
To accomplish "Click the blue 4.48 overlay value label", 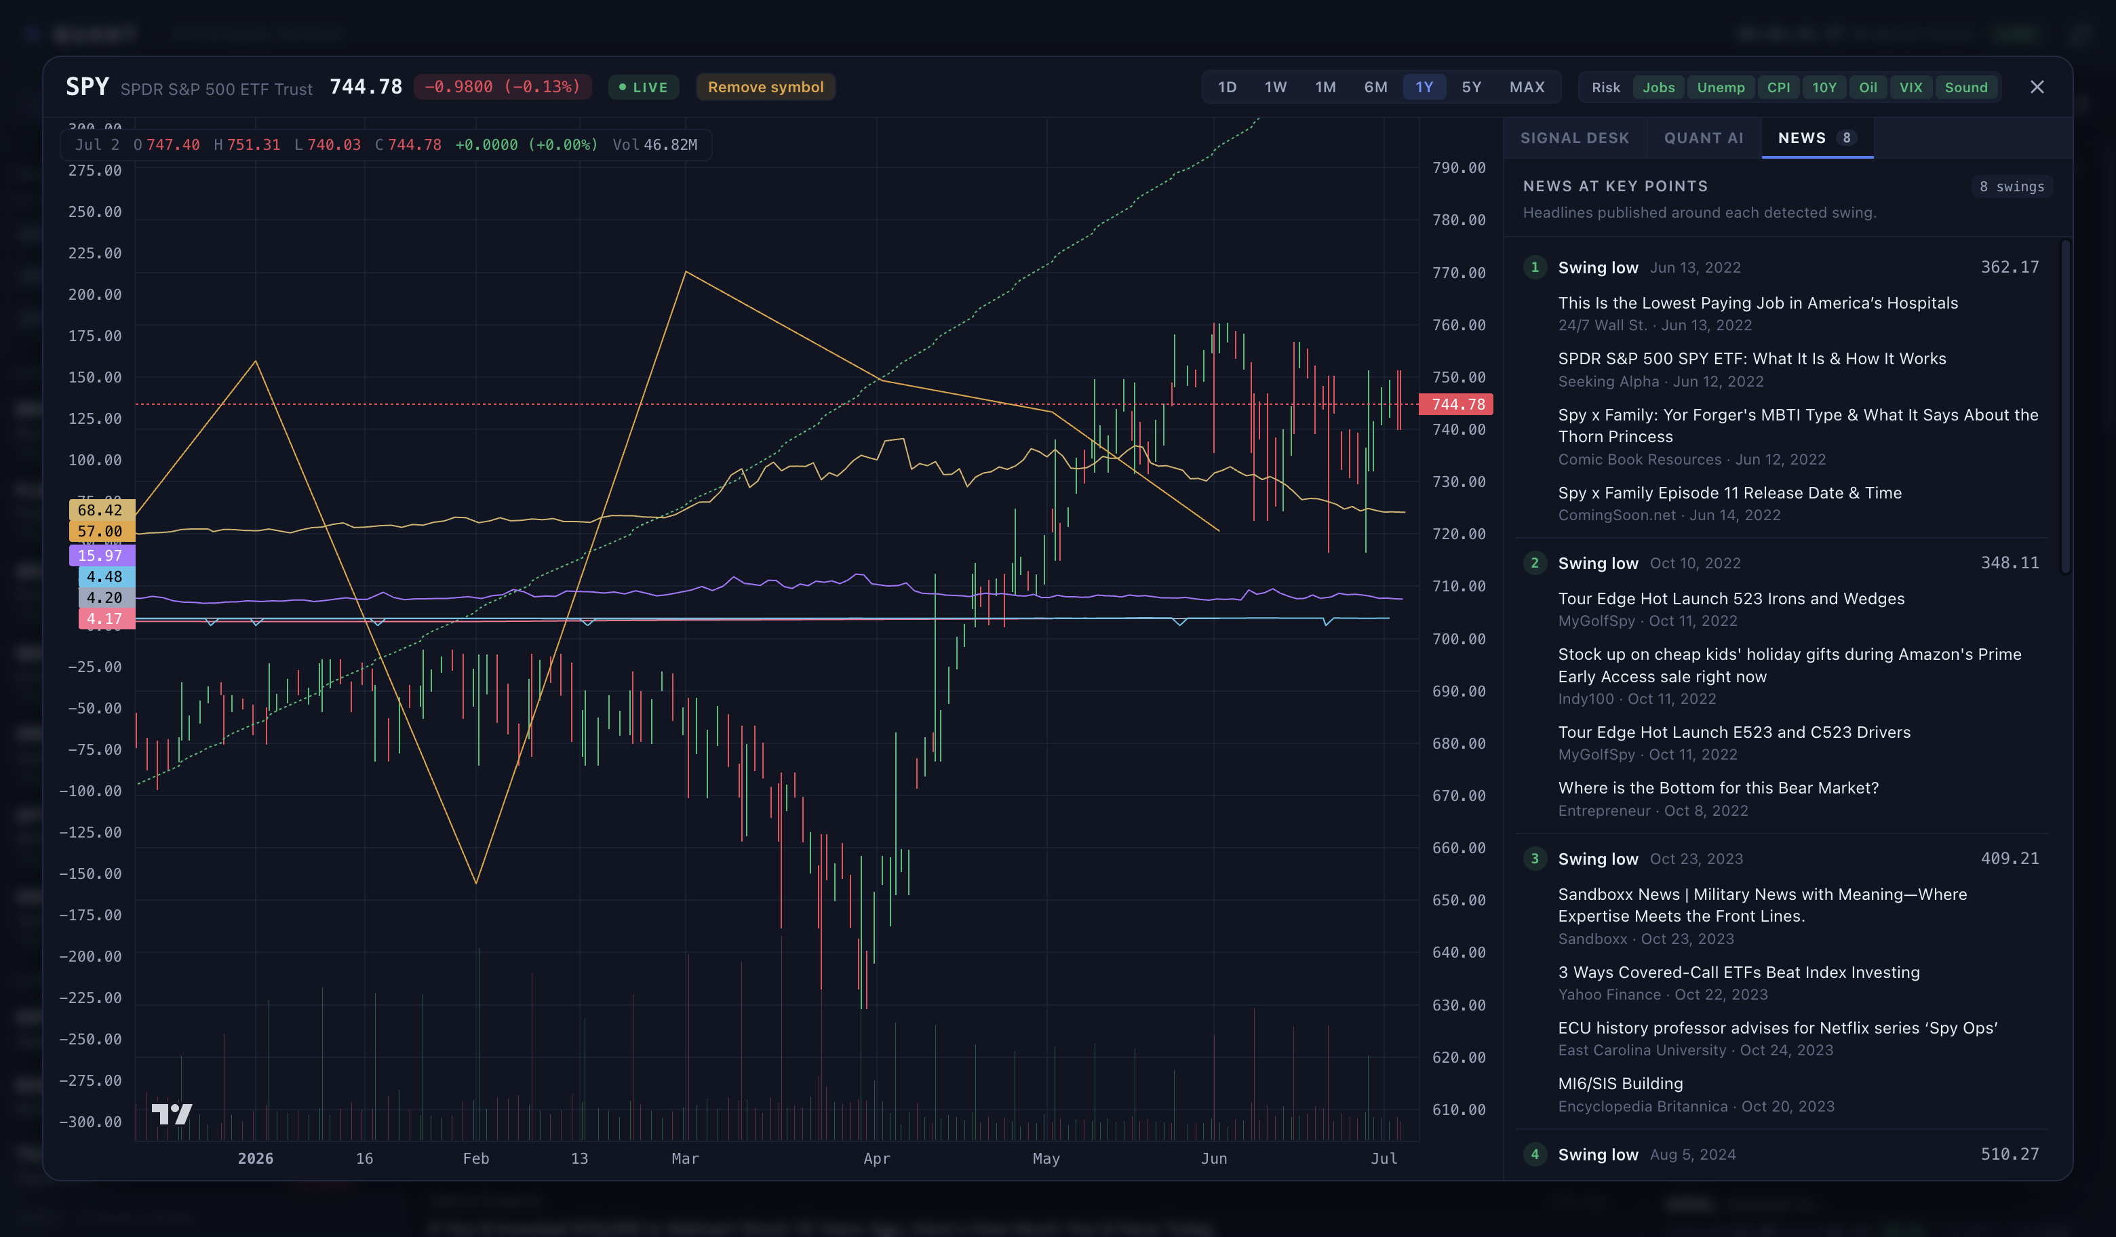I will tap(106, 576).
